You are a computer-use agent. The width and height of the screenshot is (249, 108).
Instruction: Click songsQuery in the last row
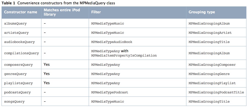tap(14, 102)
